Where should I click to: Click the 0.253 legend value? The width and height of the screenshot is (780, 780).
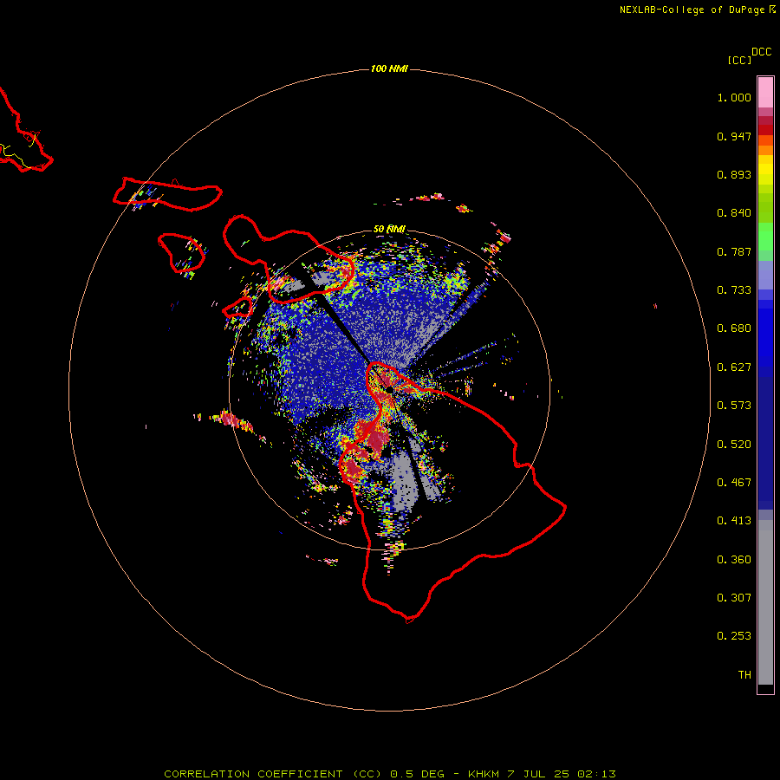734,636
